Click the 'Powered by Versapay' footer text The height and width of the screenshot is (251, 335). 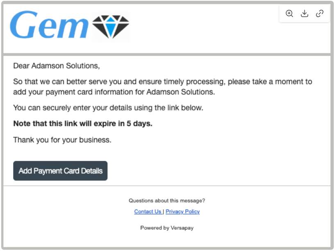167,228
